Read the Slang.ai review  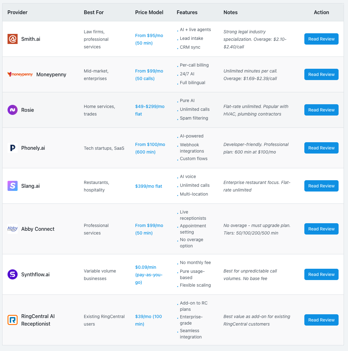[x=321, y=186]
